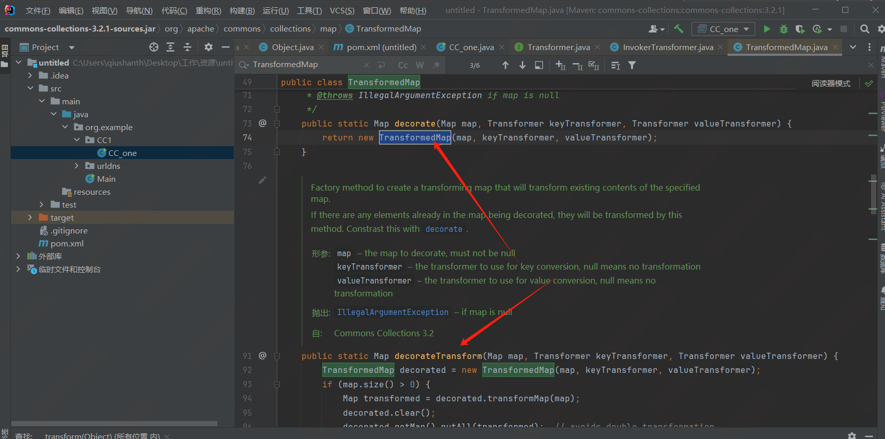Go to next search occurrence arrow
Screen dimensions: 885x439
[x=523, y=65]
